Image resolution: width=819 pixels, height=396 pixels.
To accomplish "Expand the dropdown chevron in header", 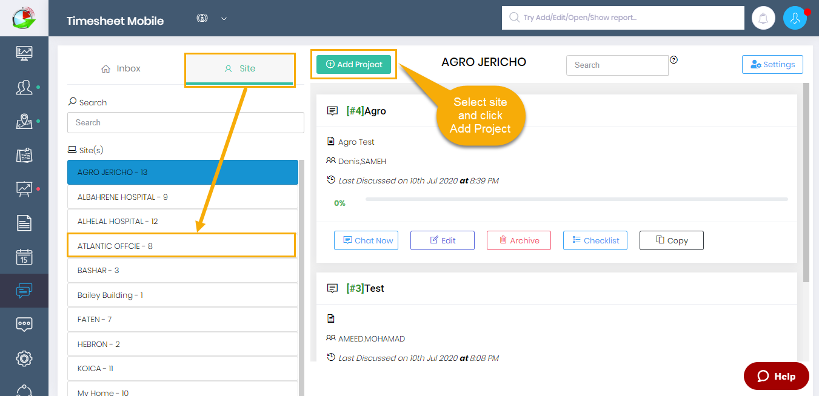I will [224, 19].
